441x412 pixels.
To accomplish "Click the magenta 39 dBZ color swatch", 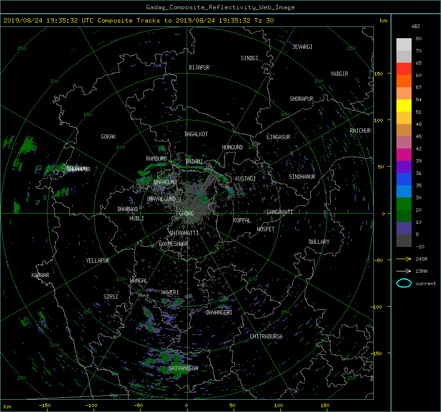I will [404, 155].
